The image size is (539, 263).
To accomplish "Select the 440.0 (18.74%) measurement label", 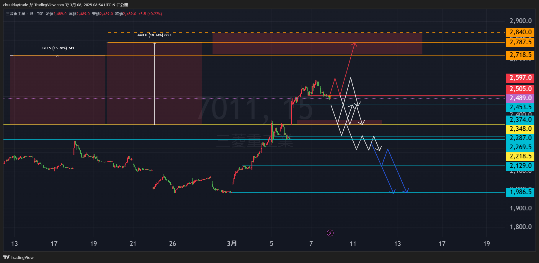I will click(154, 35).
